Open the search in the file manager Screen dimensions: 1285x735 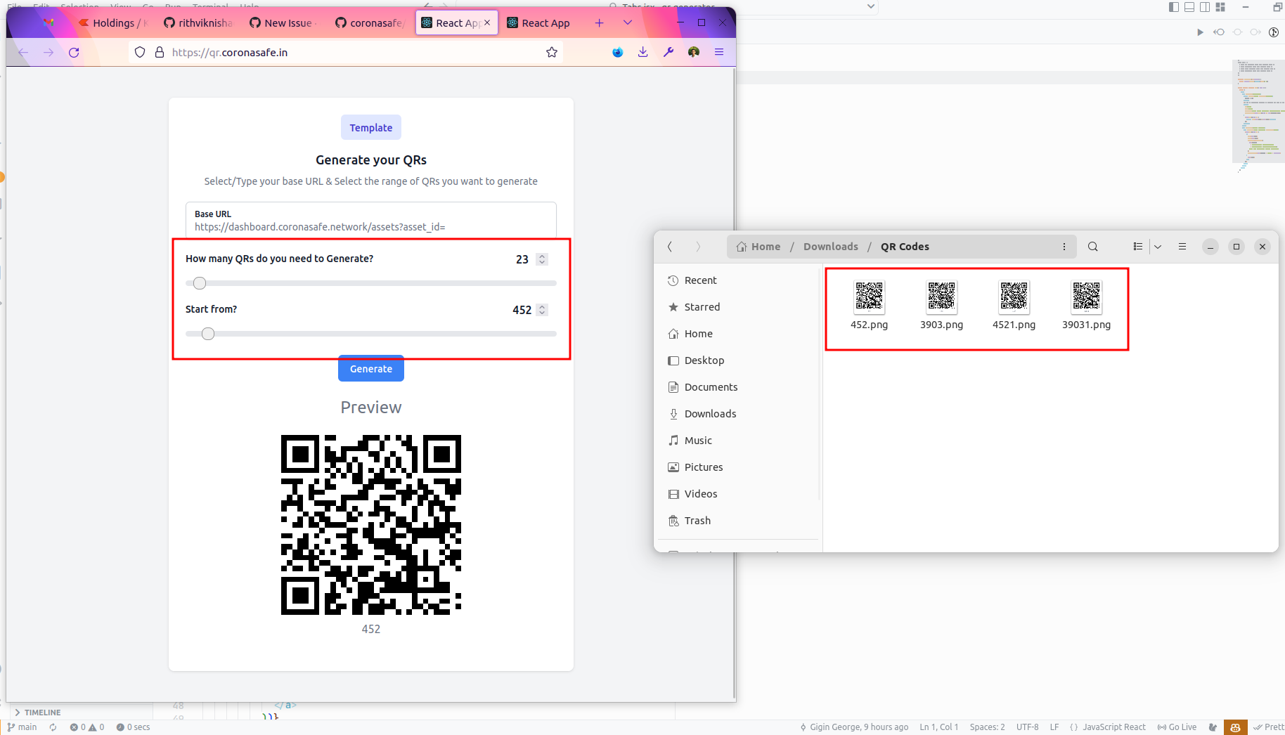pos(1092,247)
